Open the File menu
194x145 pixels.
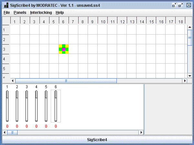pyautogui.click(x=7, y=13)
